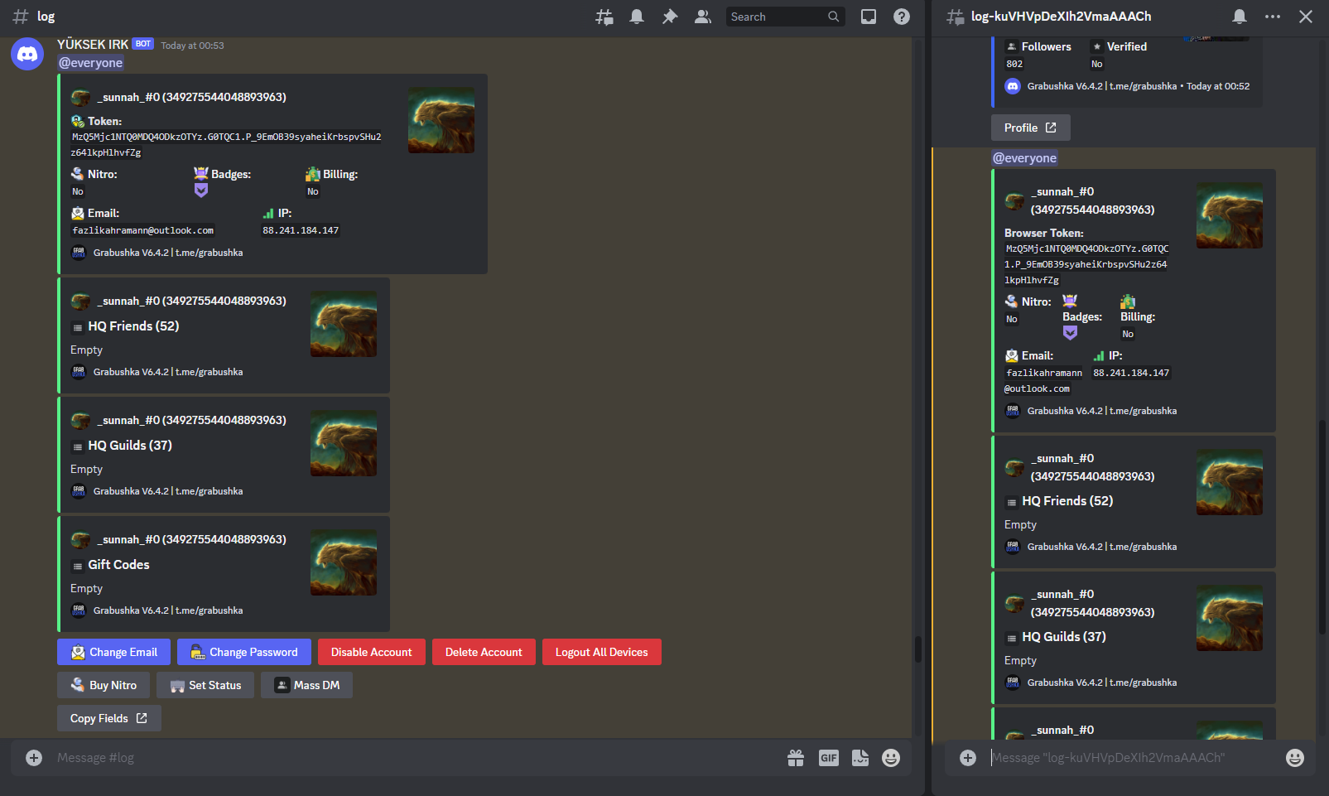
Task: Click the Gift Codes embed title
Action: [x=118, y=565]
